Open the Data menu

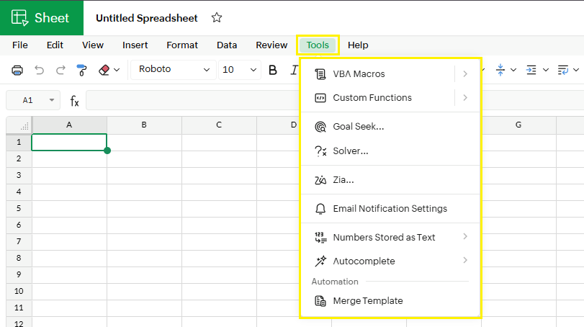tap(227, 45)
